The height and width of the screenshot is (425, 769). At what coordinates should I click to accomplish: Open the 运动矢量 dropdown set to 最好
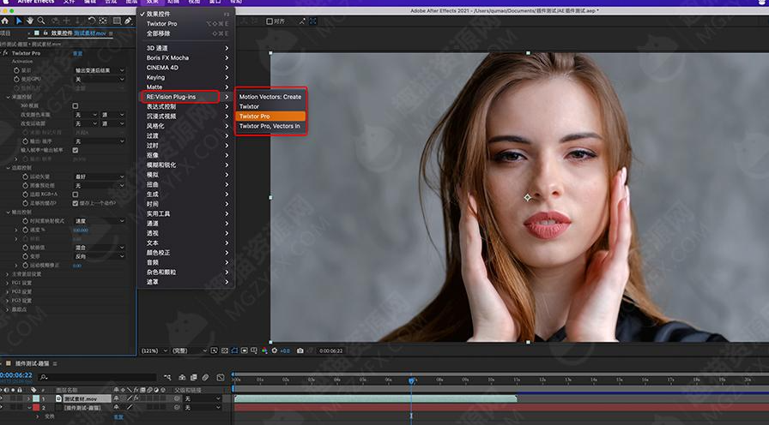click(99, 177)
